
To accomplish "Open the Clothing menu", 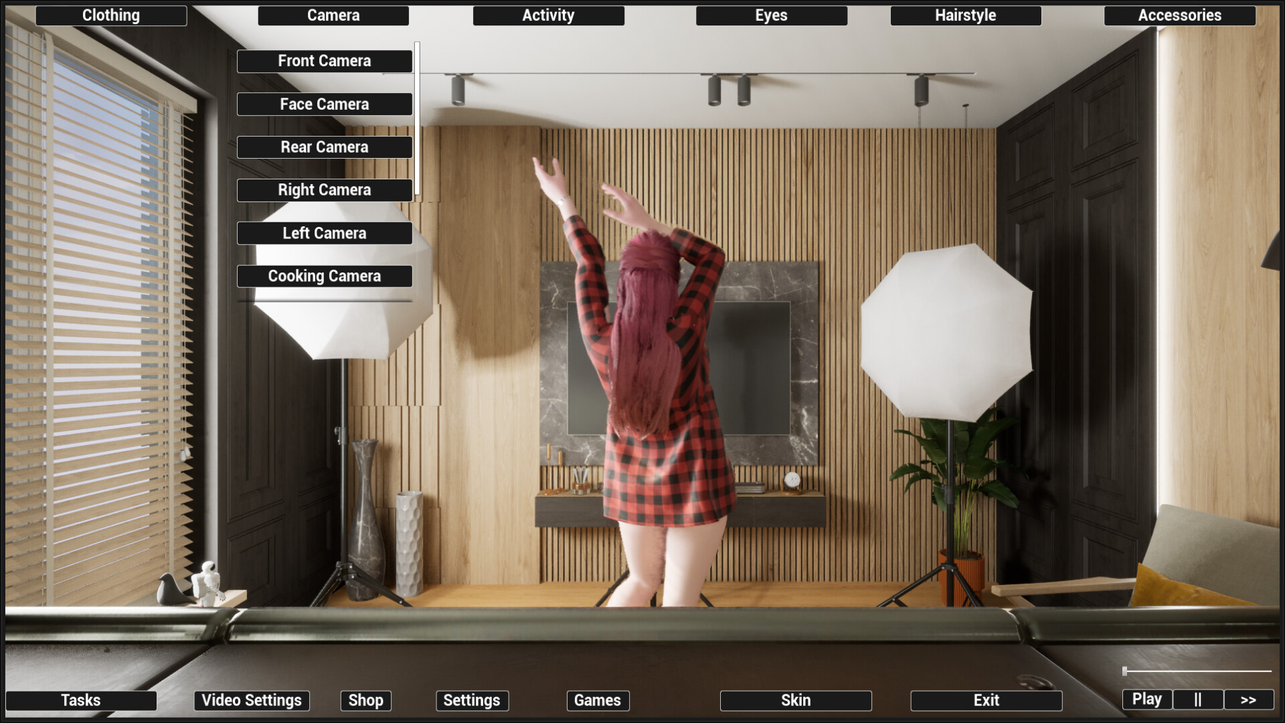I will 111,15.
